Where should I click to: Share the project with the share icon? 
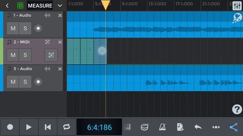(234, 127)
